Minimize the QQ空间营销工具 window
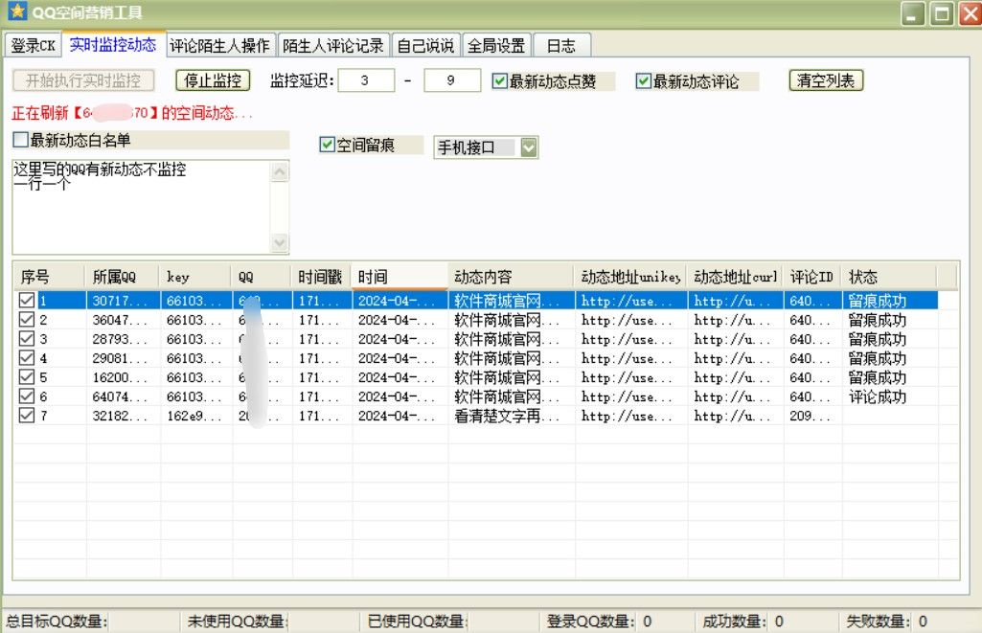The image size is (982, 633). tap(913, 13)
